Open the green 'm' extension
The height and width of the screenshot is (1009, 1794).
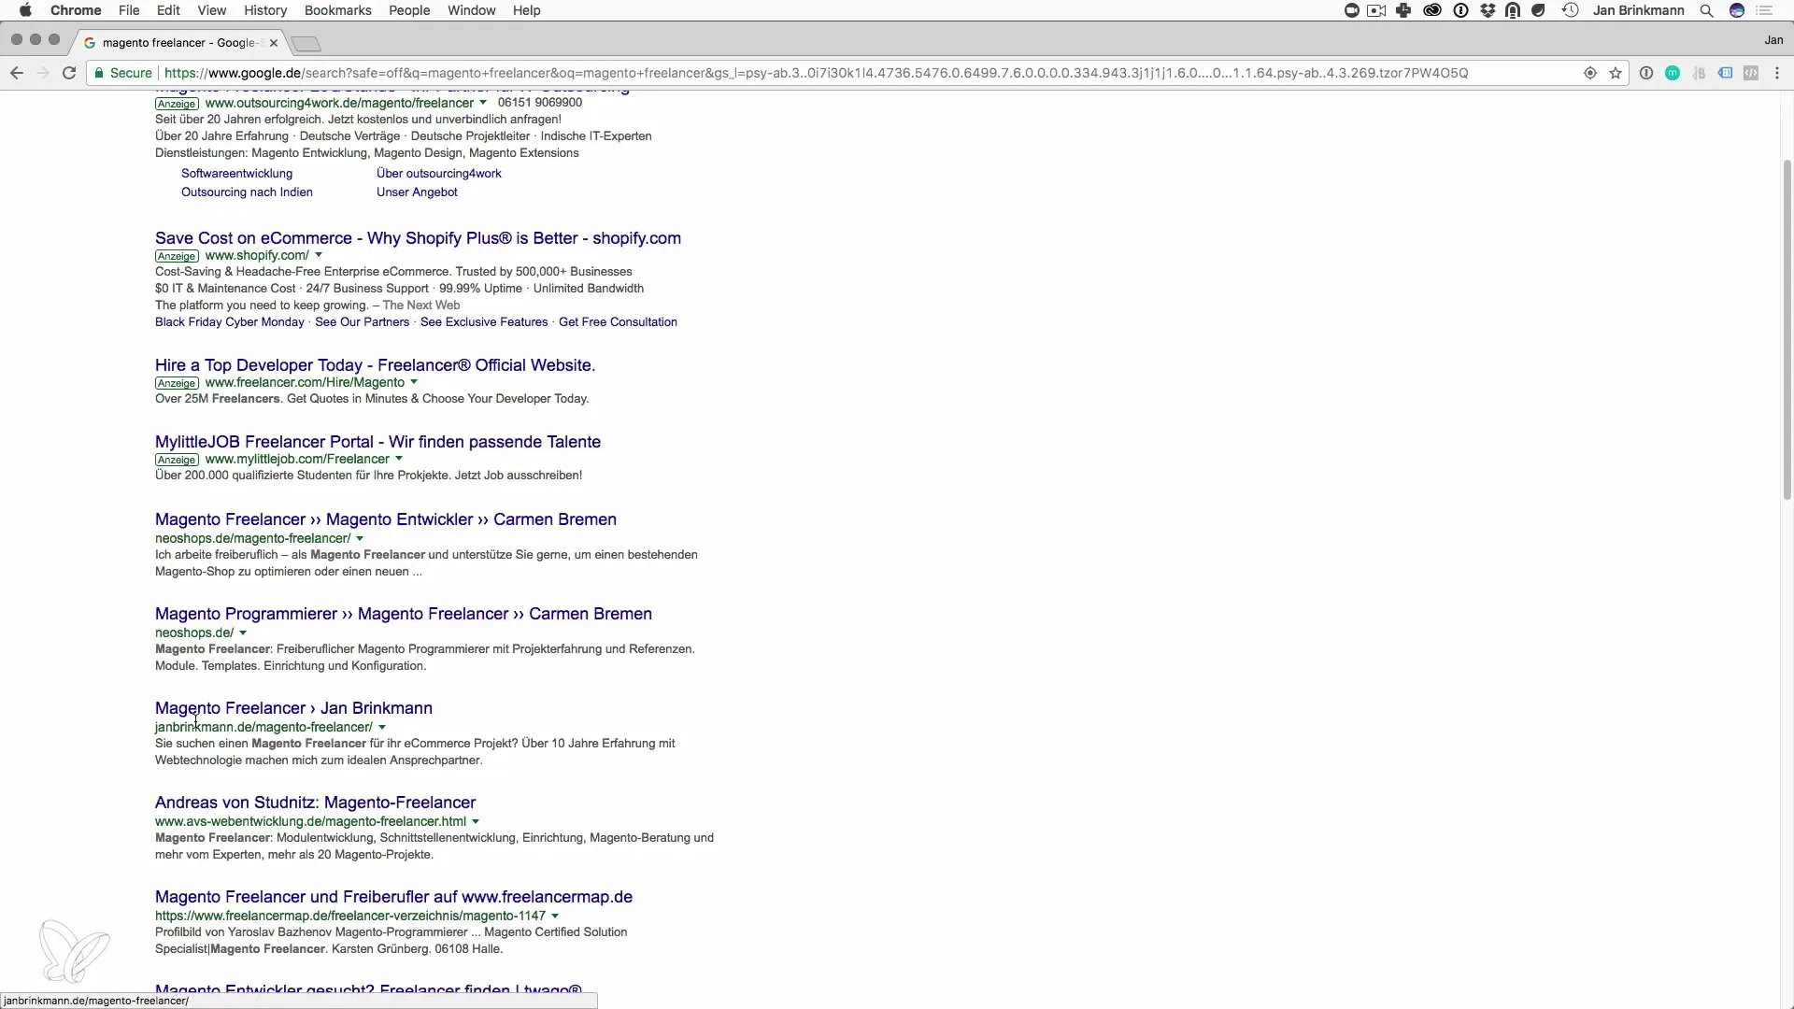[x=1673, y=73]
